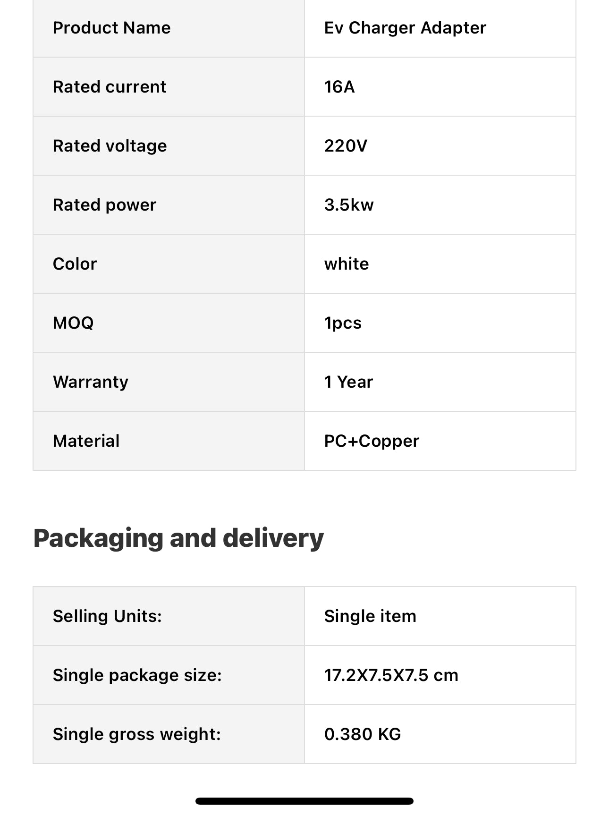The height and width of the screenshot is (816, 609).
Task: Select the 17.2X7.5X7.5 cm package size
Action: [x=391, y=675]
